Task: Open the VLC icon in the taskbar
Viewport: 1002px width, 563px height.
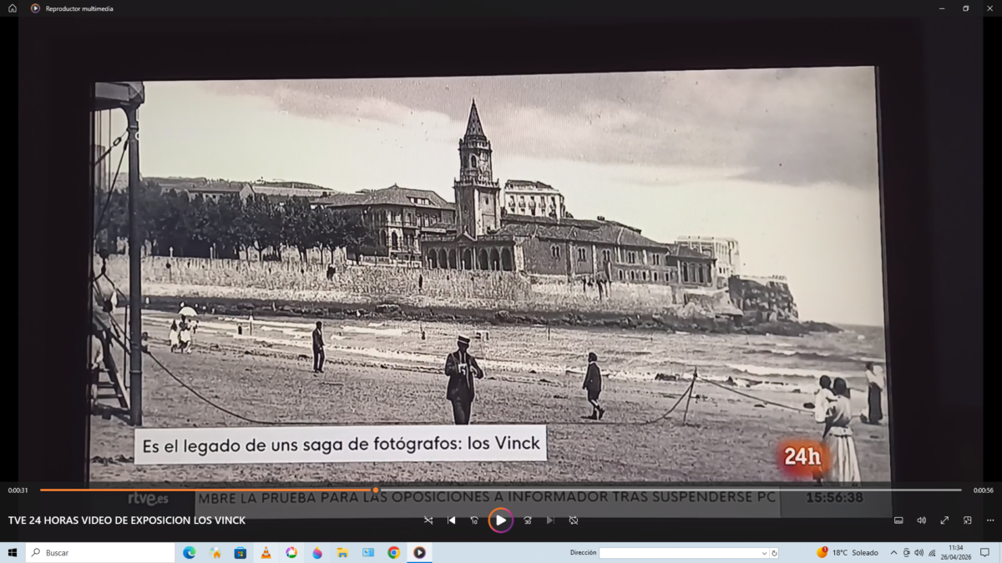Action: pos(266,553)
